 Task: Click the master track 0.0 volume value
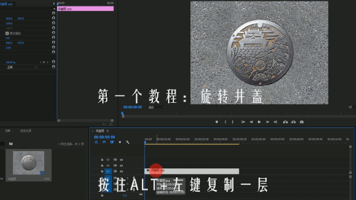tap(125, 195)
